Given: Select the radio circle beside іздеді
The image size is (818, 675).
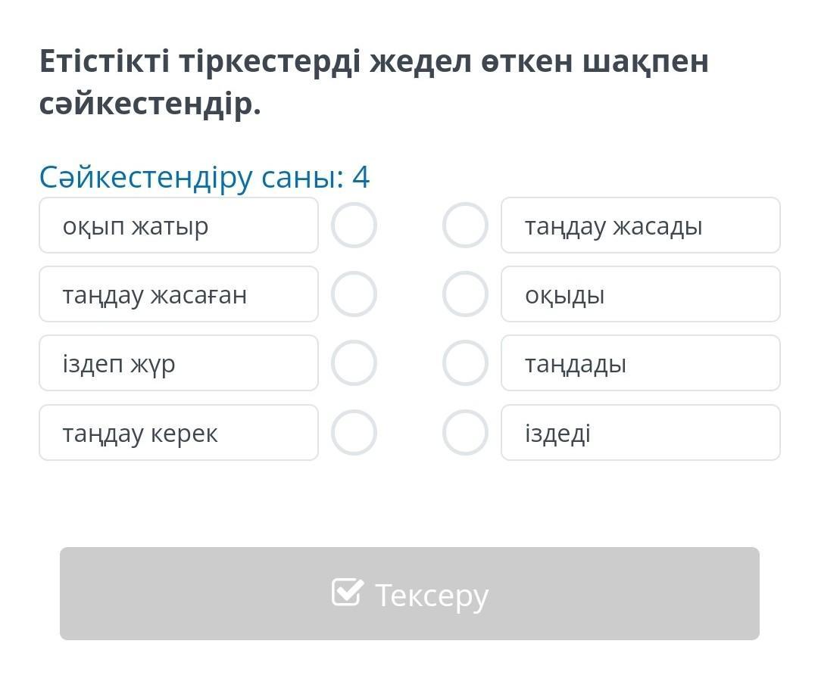Looking at the screenshot, I should [465, 433].
